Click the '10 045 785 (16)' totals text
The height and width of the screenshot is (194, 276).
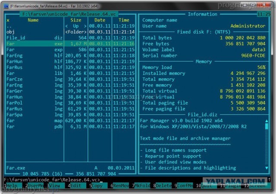(42, 174)
